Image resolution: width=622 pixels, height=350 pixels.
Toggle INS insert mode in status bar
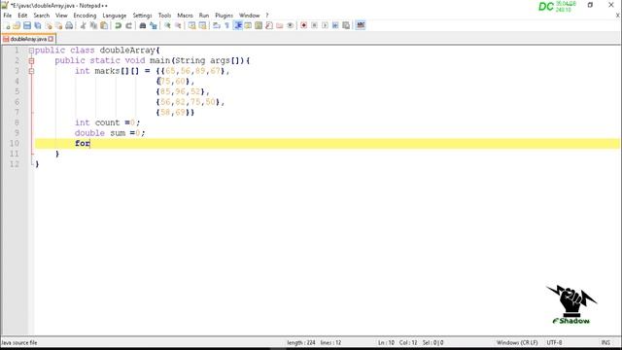pos(605,342)
